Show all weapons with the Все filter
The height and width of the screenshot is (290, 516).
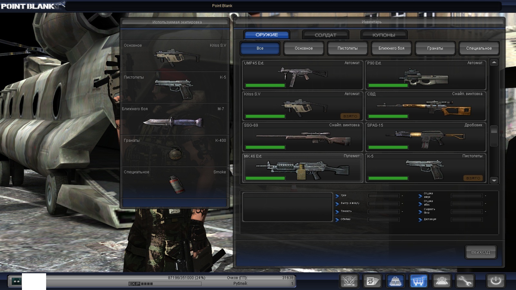pos(260,48)
